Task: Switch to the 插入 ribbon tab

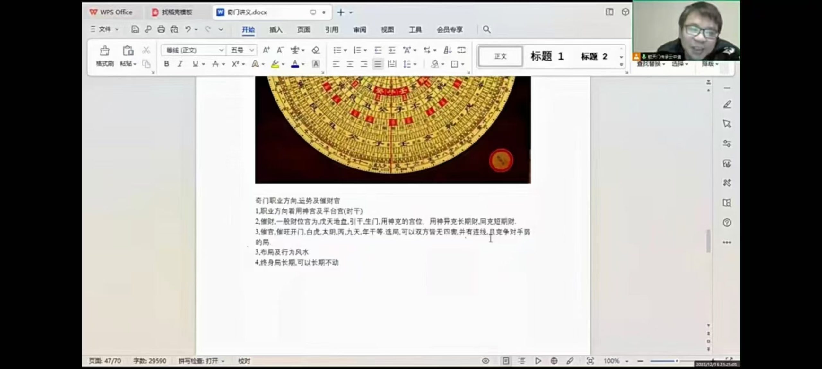Action: pyautogui.click(x=276, y=29)
